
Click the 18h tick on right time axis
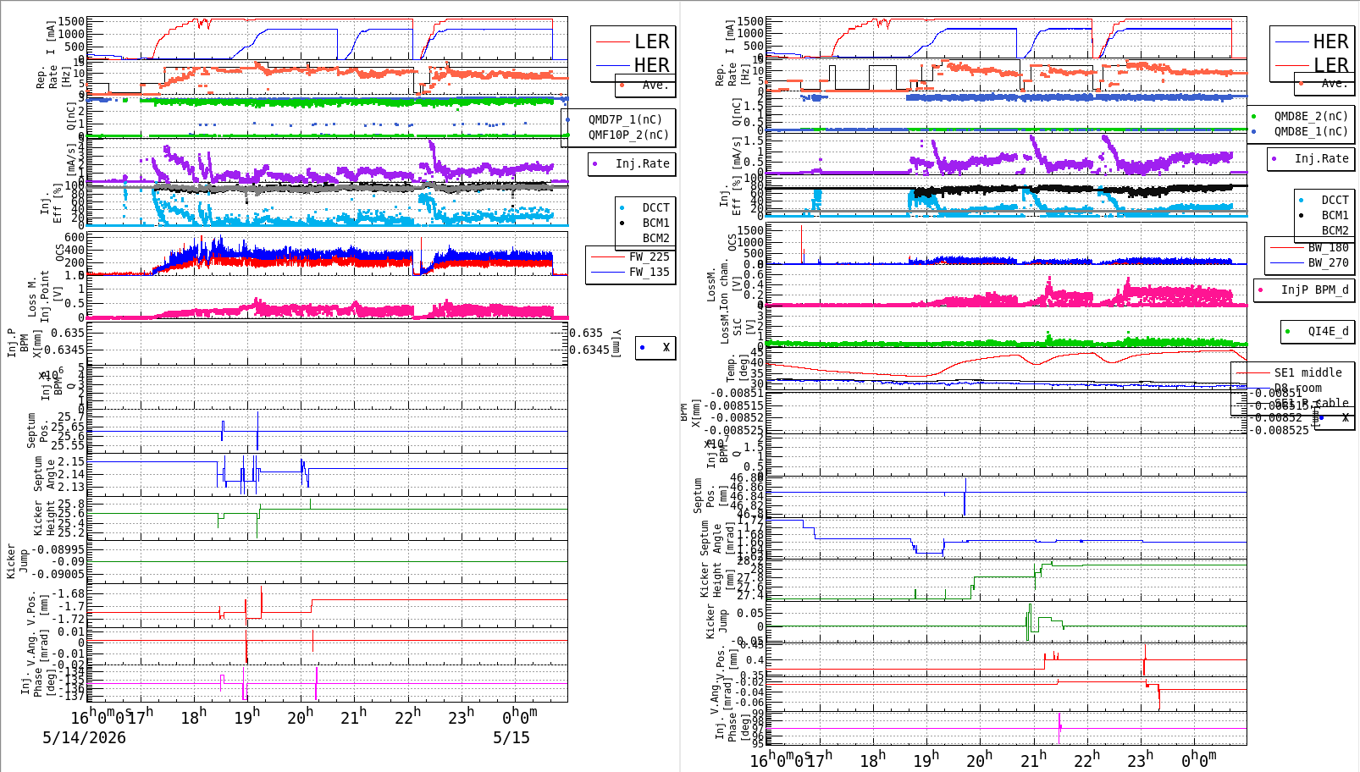tap(872, 759)
